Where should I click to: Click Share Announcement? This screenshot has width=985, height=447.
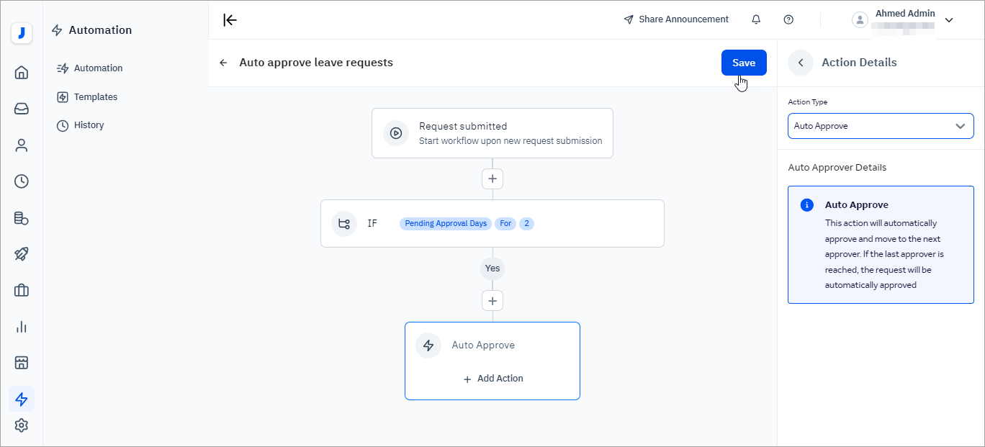click(676, 19)
